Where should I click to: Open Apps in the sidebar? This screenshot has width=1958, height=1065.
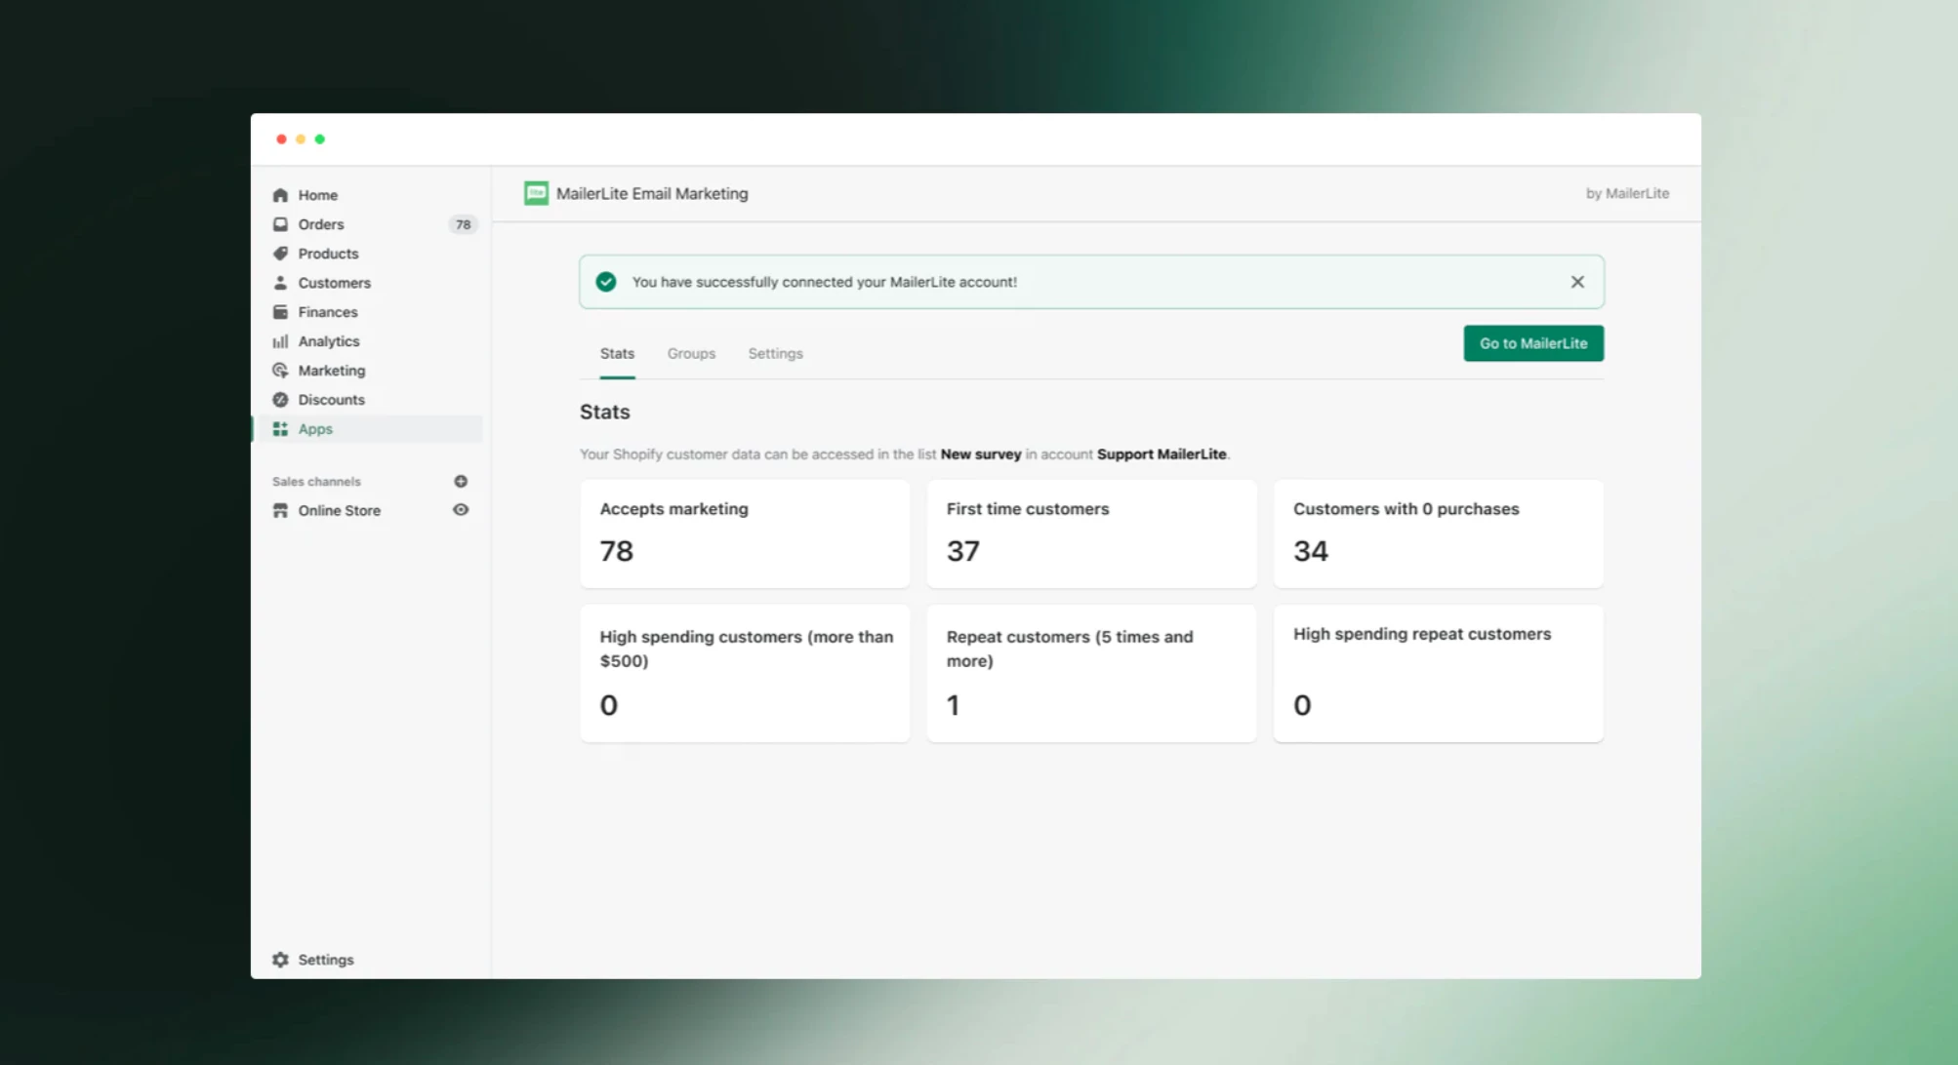(x=315, y=429)
